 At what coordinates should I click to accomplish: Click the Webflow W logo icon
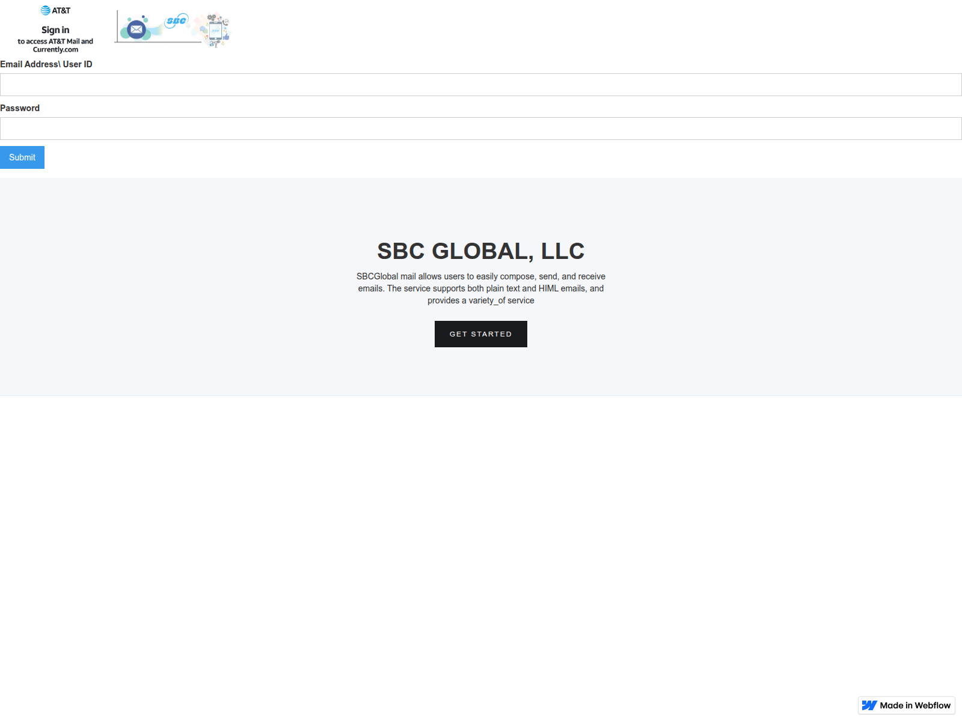point(869,705)
